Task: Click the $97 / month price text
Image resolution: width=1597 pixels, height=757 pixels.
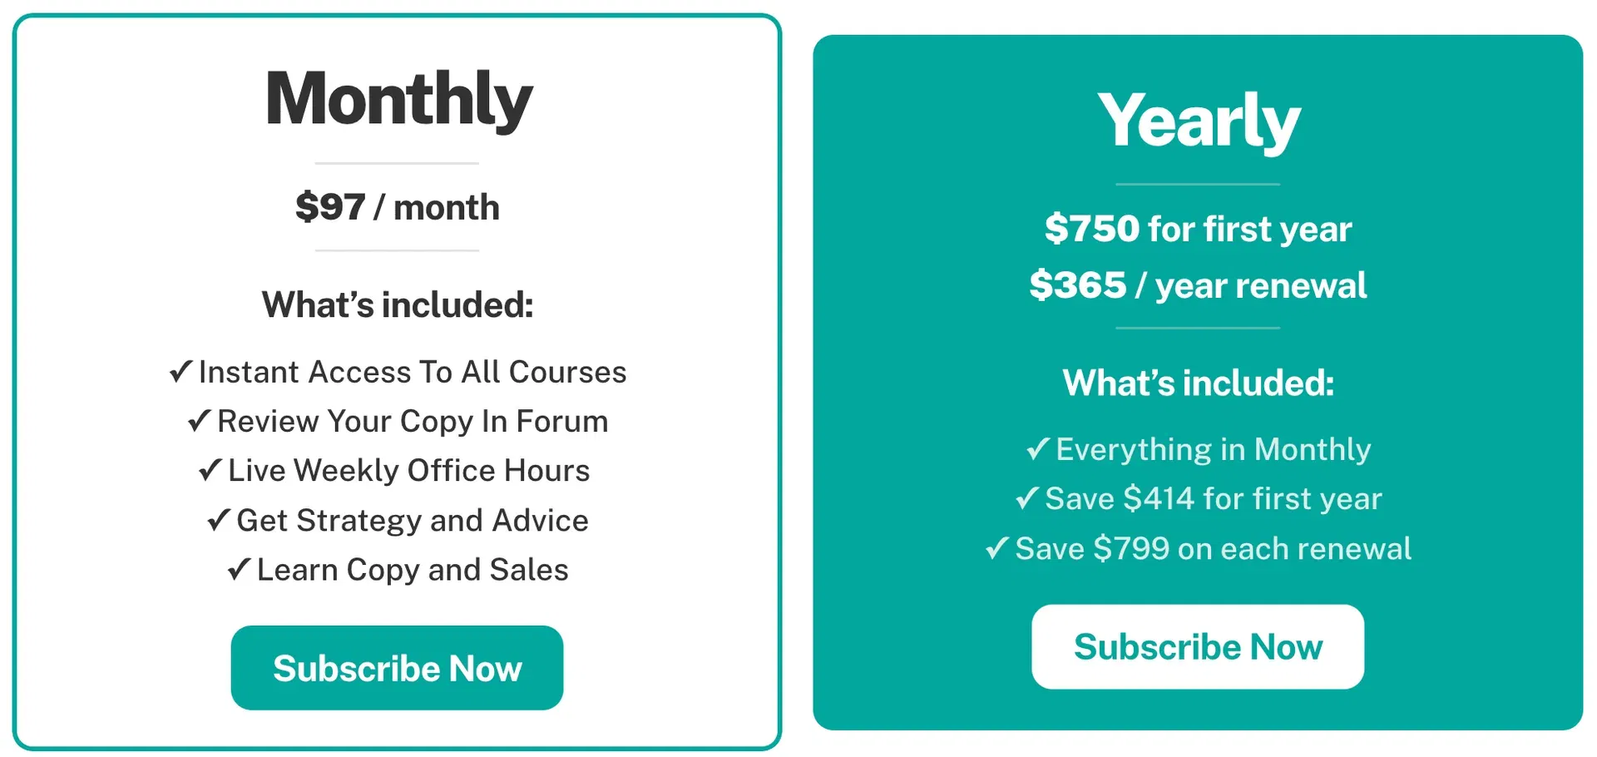Action: click(398, 206)
